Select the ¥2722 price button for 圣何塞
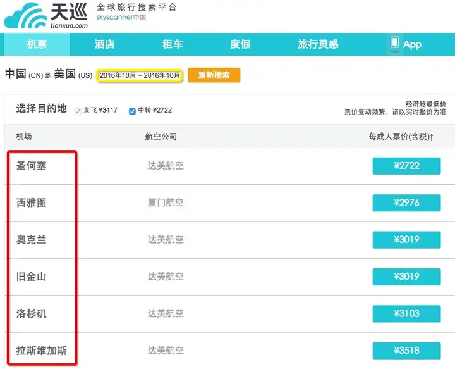This screenshot has width=455, height=369. click(x=406, y=166)
